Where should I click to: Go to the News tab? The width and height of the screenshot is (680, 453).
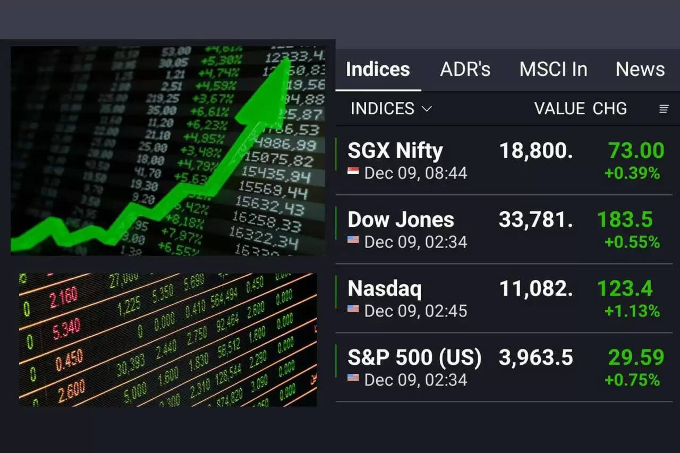640,69
